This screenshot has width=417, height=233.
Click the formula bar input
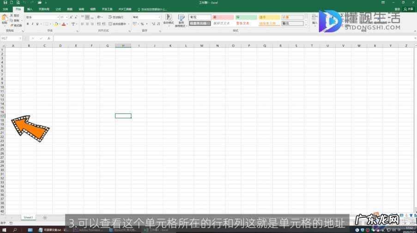pos(234,38)
